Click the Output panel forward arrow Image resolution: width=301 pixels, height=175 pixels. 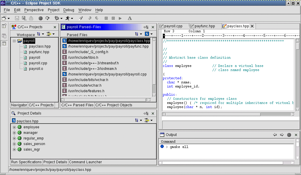[282, 135]
